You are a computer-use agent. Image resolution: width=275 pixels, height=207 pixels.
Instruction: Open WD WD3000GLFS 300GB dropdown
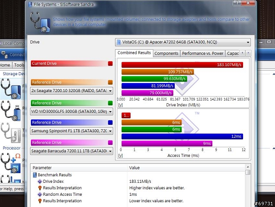point(71,111)
